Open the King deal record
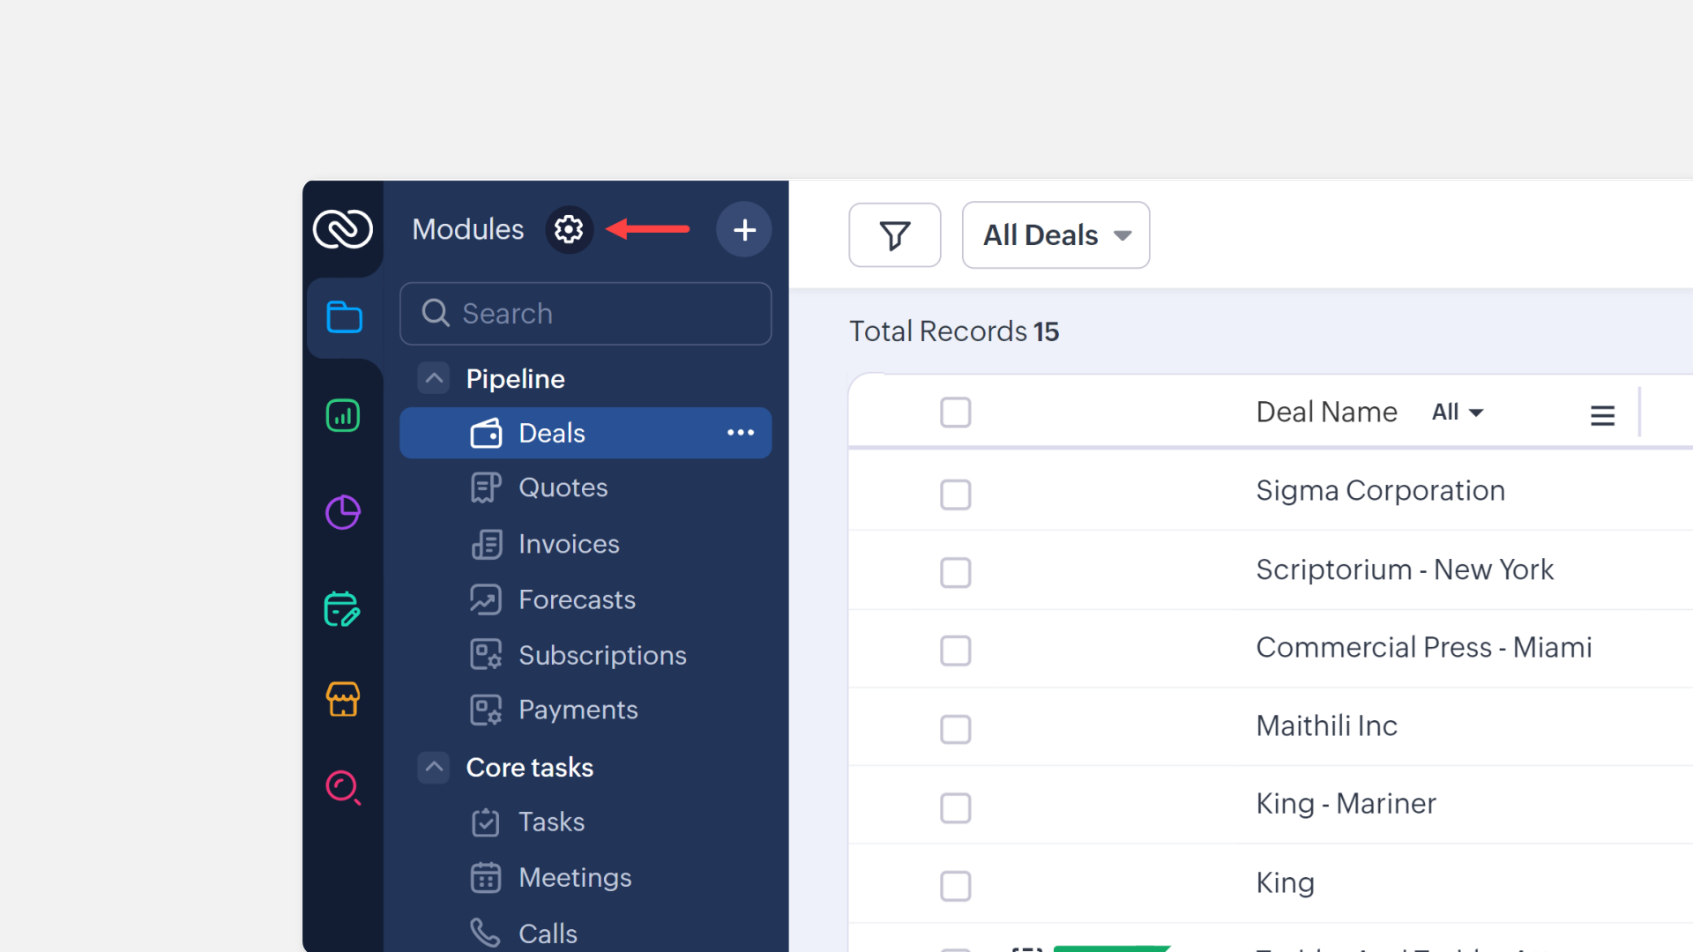Screen dimensions: 1693x952 (x=1285, y=882)
